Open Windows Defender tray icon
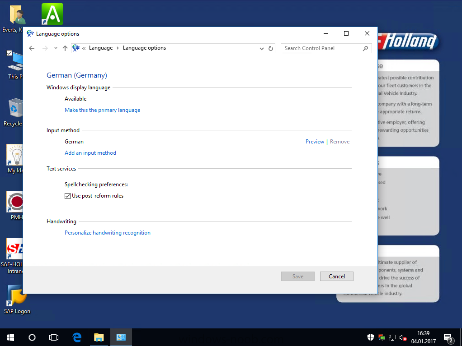This screenshot has height=346, width=462. (371, 337)
